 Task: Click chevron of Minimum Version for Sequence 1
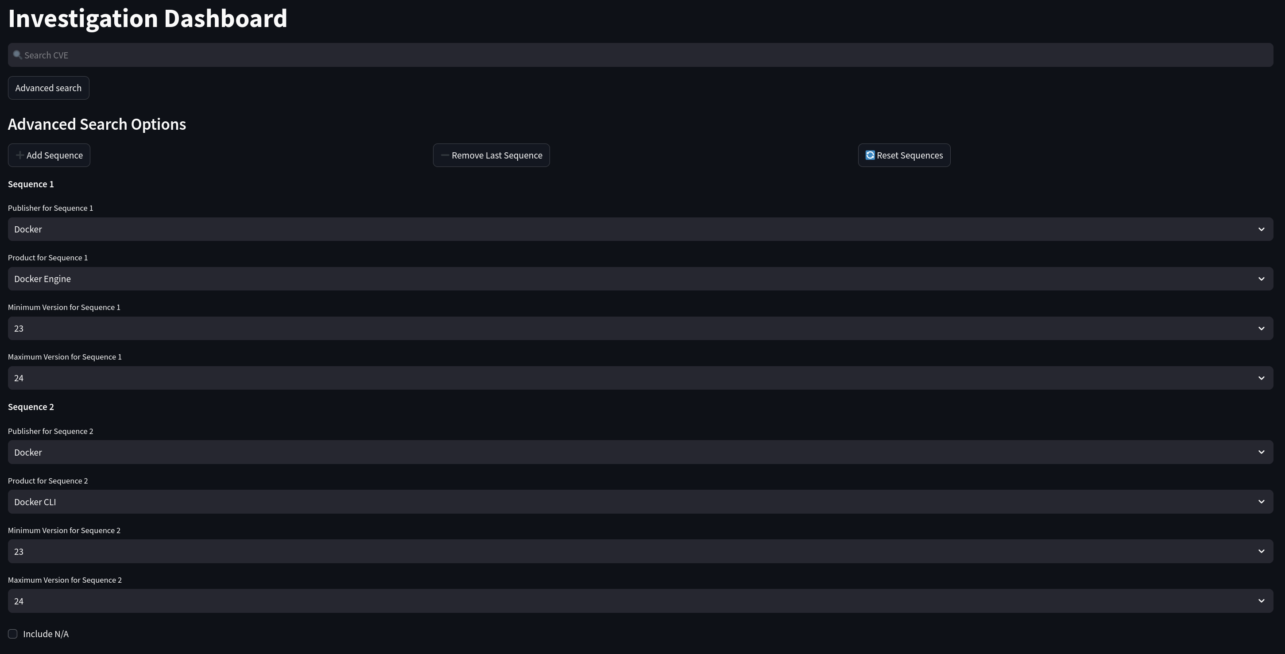[1261, 329]
